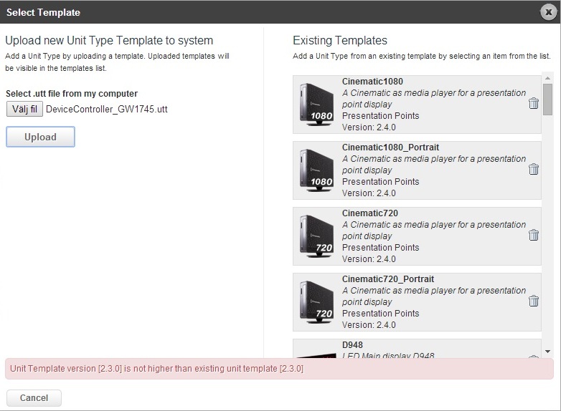Remove the Cinematic720 template via trash

coord(533,236)
